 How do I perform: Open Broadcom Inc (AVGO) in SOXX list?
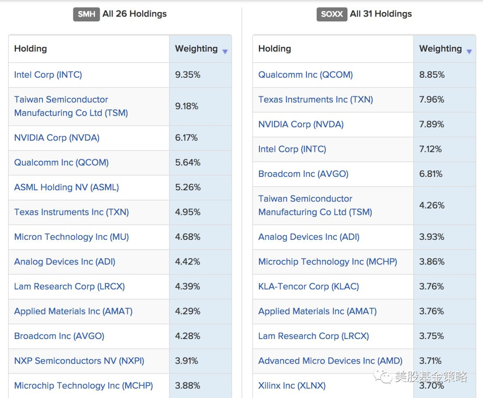tap(303, 174)
